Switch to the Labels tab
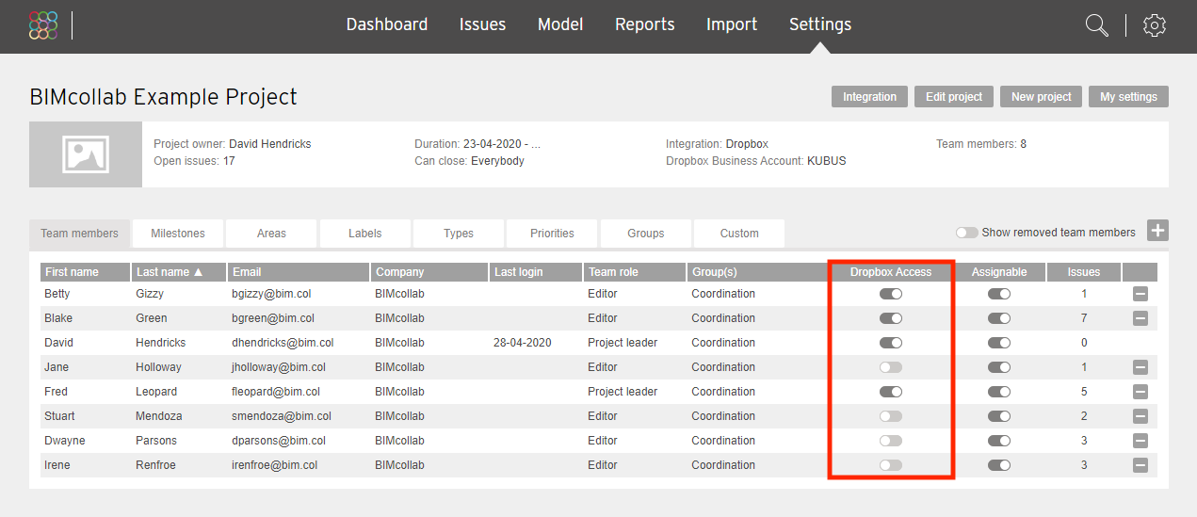Screen dimensions: 1197x517 (x=365, y=234)
